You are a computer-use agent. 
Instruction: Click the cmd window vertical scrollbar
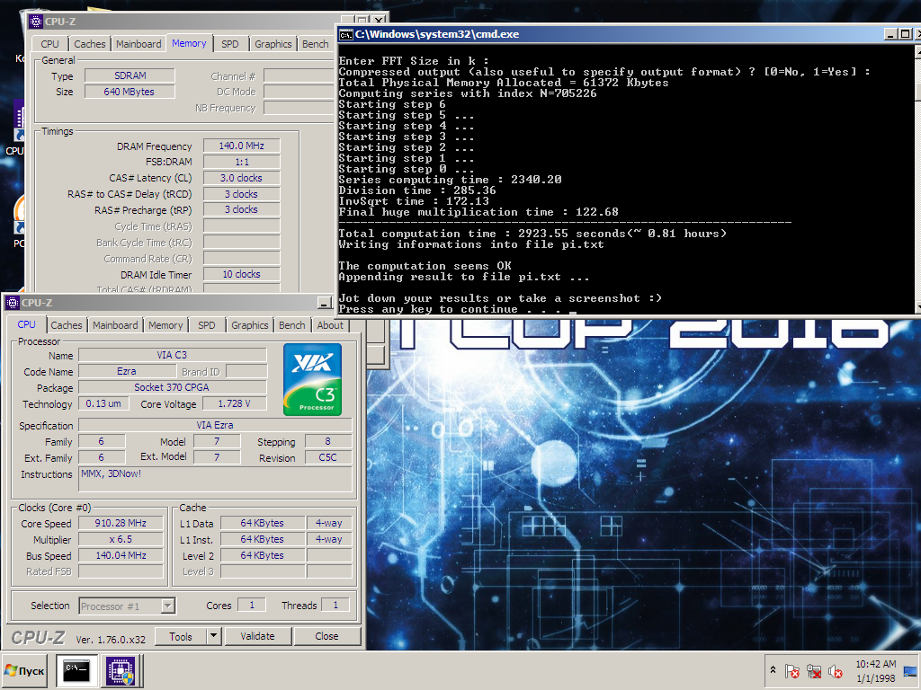[918, 179]
